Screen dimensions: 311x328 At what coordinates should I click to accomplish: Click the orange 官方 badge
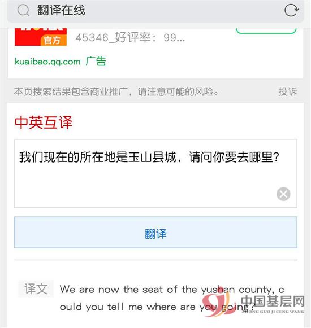tap(54, 40)
